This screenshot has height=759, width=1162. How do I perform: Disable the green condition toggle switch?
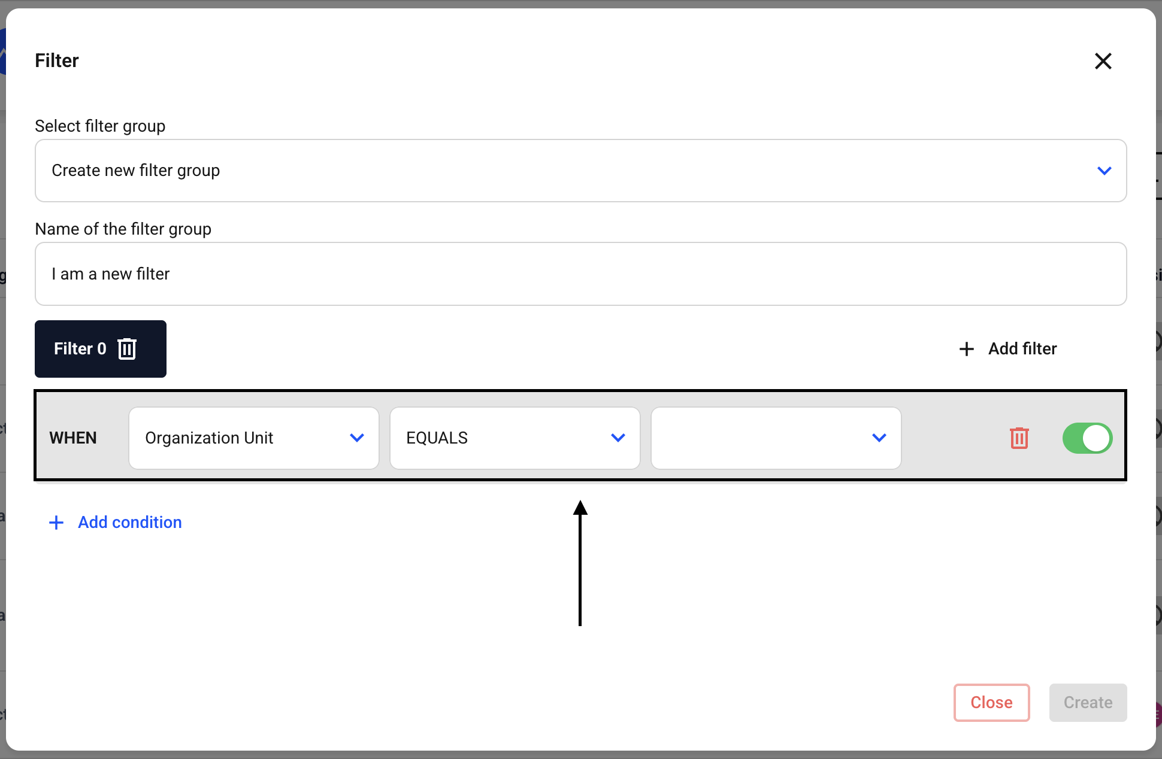pyautogui.click(x=1087, y=438)
